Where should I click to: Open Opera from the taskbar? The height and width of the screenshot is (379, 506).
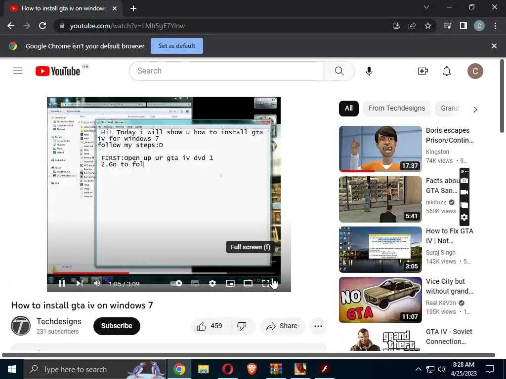pos(227,369)
